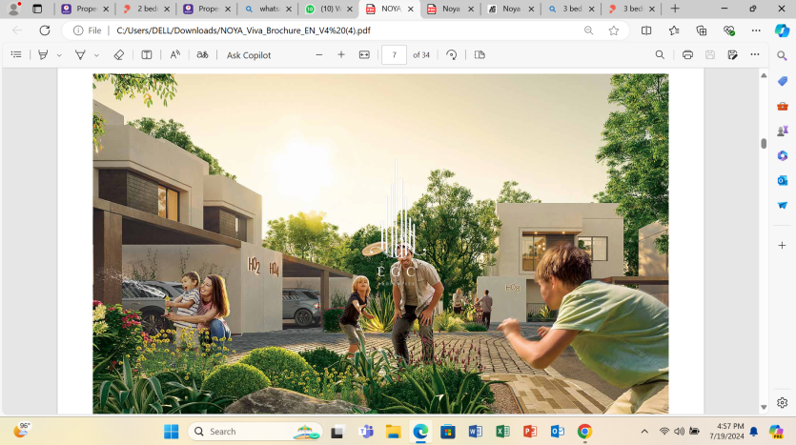Search inside the PDF with magnifier icon
This screenshot has height=445, width=796.
tap(660, 55)
